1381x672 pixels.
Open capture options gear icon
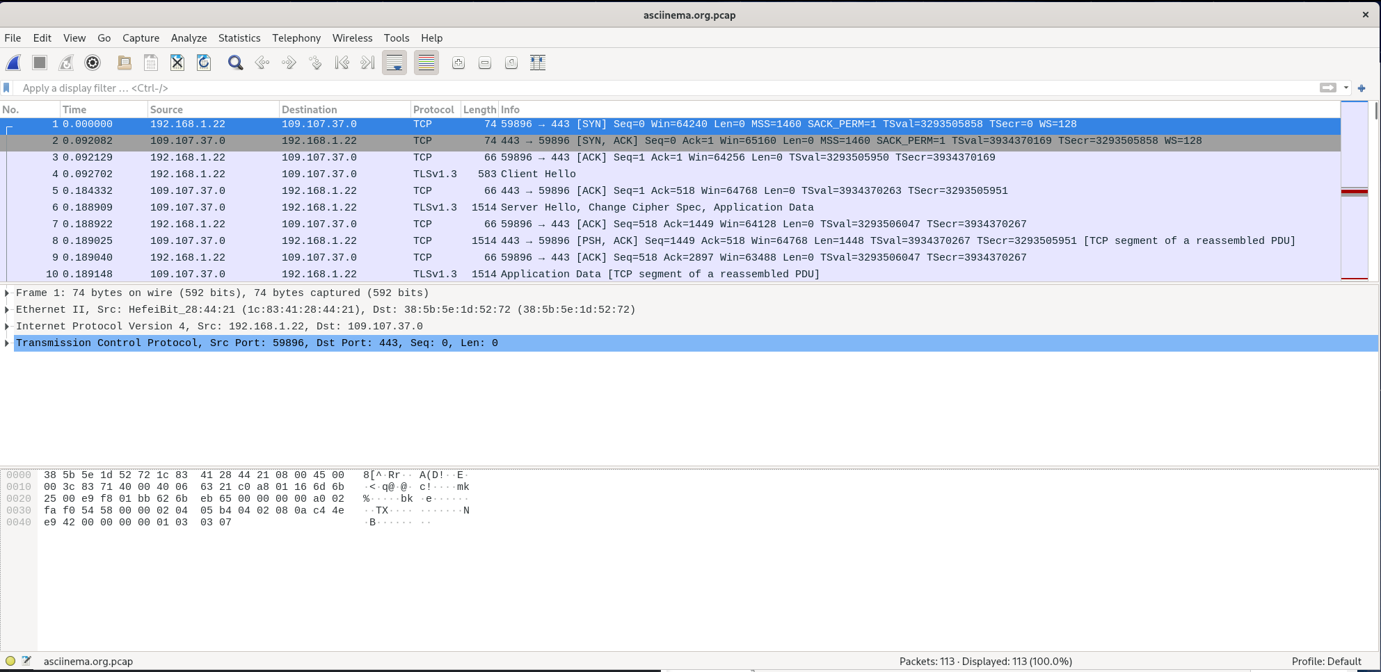93,63
